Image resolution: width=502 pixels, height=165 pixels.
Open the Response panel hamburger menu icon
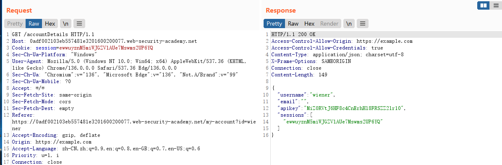pyautogui.click(x=362, y=24)
